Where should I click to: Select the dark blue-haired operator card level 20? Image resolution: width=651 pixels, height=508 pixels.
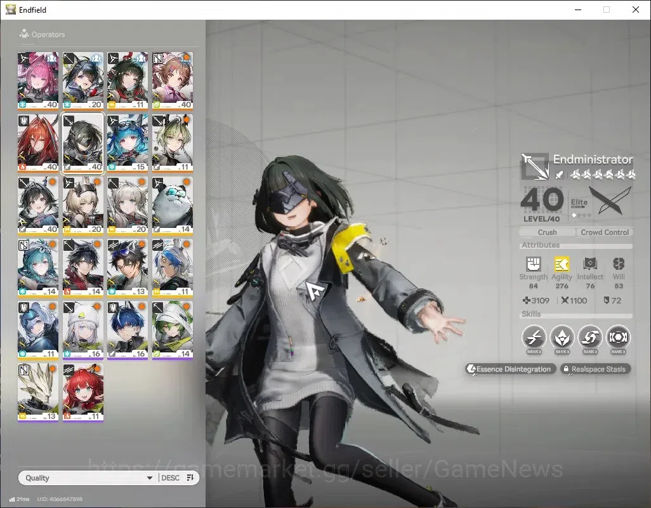tap(82, 81)
